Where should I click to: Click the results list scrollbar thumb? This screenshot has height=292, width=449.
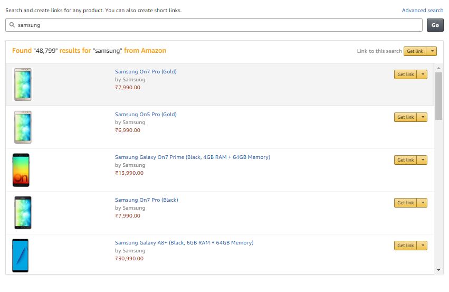click(438, 96)
